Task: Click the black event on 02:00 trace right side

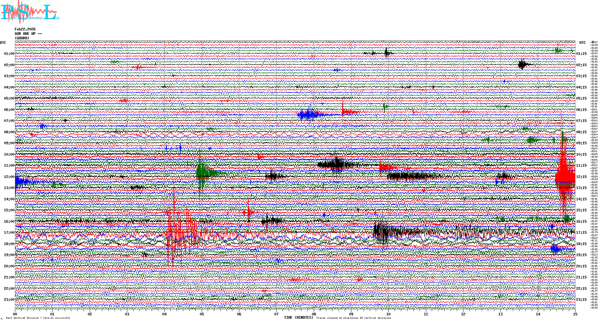Action: pyautogui.click(x=522, y=64)
